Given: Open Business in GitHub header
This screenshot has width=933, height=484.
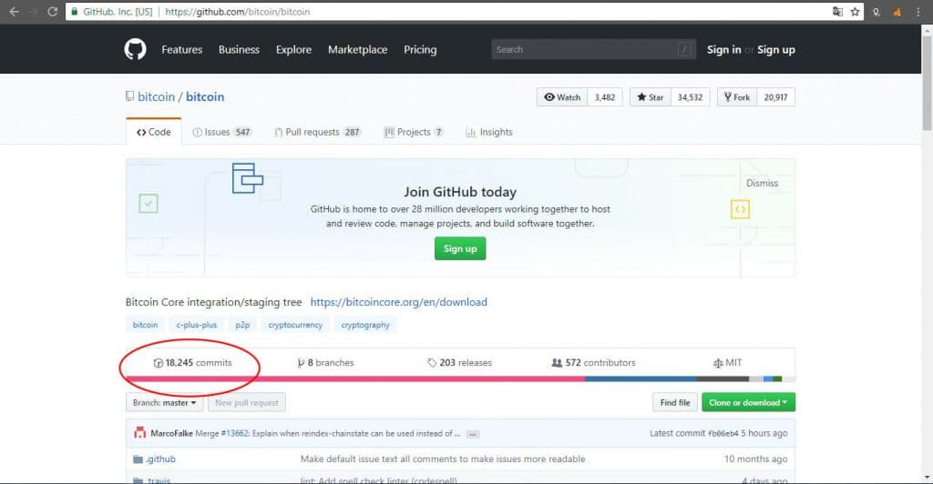Looking at the screenshot, I should coord(239,50).
